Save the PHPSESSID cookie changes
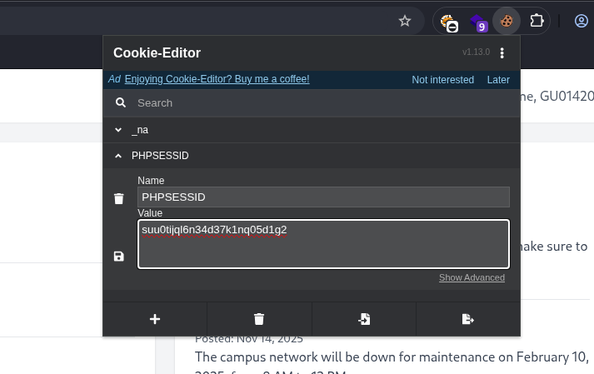This screenshot has height=374, width=594. click(x=119, y=257)
